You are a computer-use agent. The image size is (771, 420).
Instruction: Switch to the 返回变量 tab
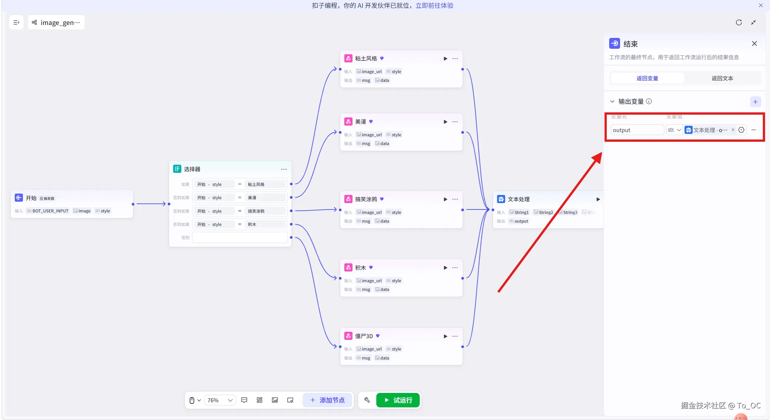[647, 78]
